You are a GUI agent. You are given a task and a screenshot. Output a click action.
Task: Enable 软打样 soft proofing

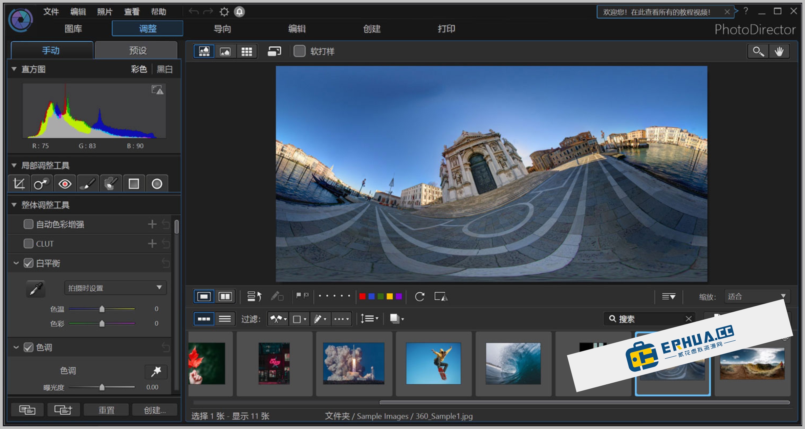coord(299,51)
